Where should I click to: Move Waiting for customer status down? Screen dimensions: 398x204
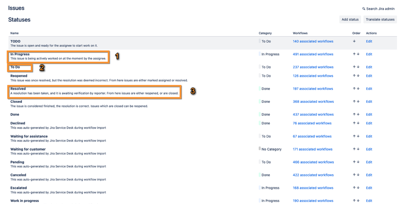tap(358, 149)
